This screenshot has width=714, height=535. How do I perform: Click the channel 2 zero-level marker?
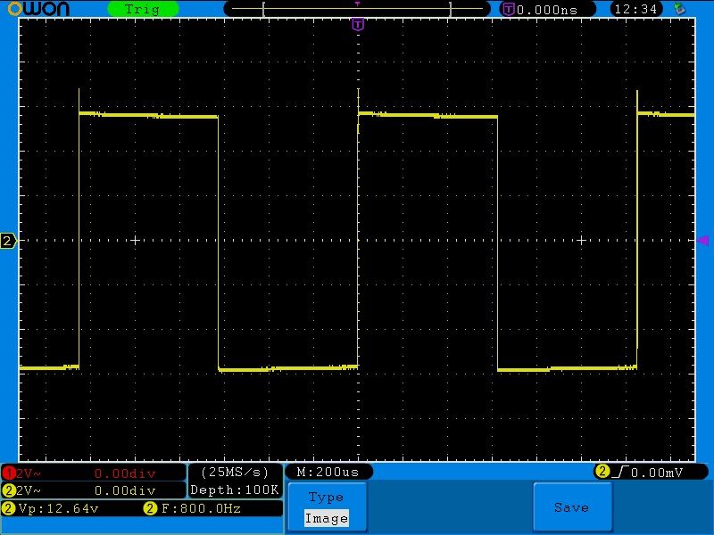point(8,241)
